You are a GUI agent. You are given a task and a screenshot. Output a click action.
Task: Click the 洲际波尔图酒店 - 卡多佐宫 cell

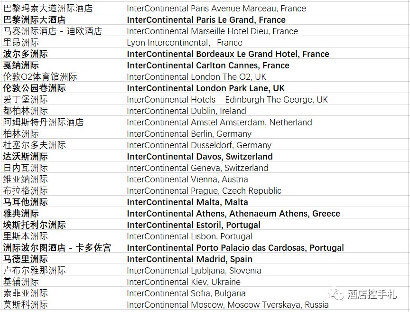(x=57, y=248)
